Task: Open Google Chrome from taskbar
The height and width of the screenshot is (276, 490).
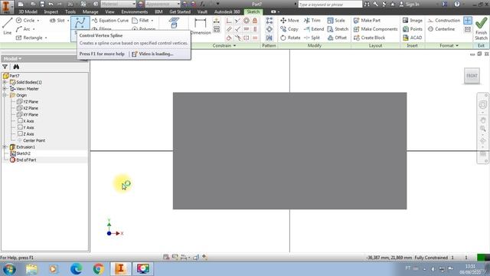Action: 99,269
